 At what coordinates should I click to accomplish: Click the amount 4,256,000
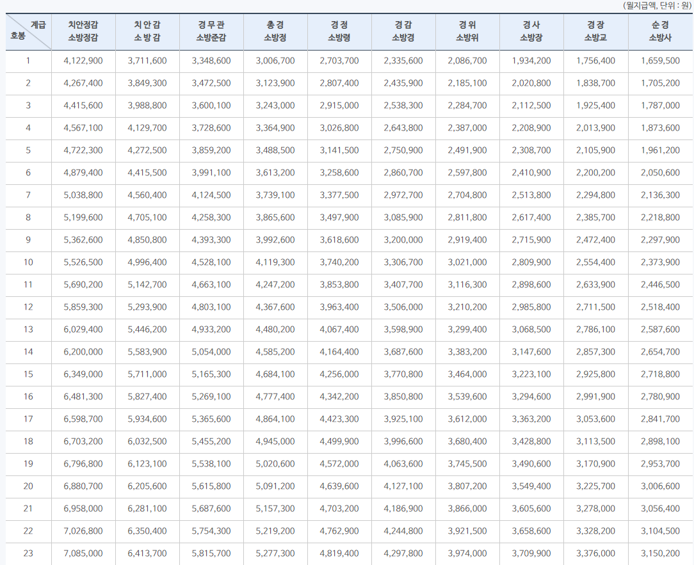(x=339, y=374)
